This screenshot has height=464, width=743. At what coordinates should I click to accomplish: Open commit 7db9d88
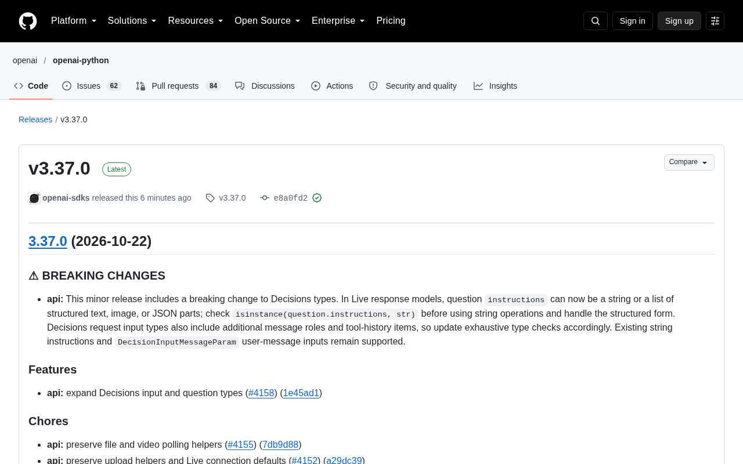tap(280, 445)
